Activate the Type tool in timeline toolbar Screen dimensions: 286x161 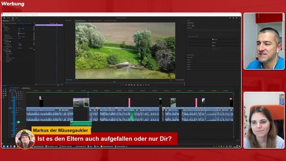pyautogui.click(x=3, y=97)
